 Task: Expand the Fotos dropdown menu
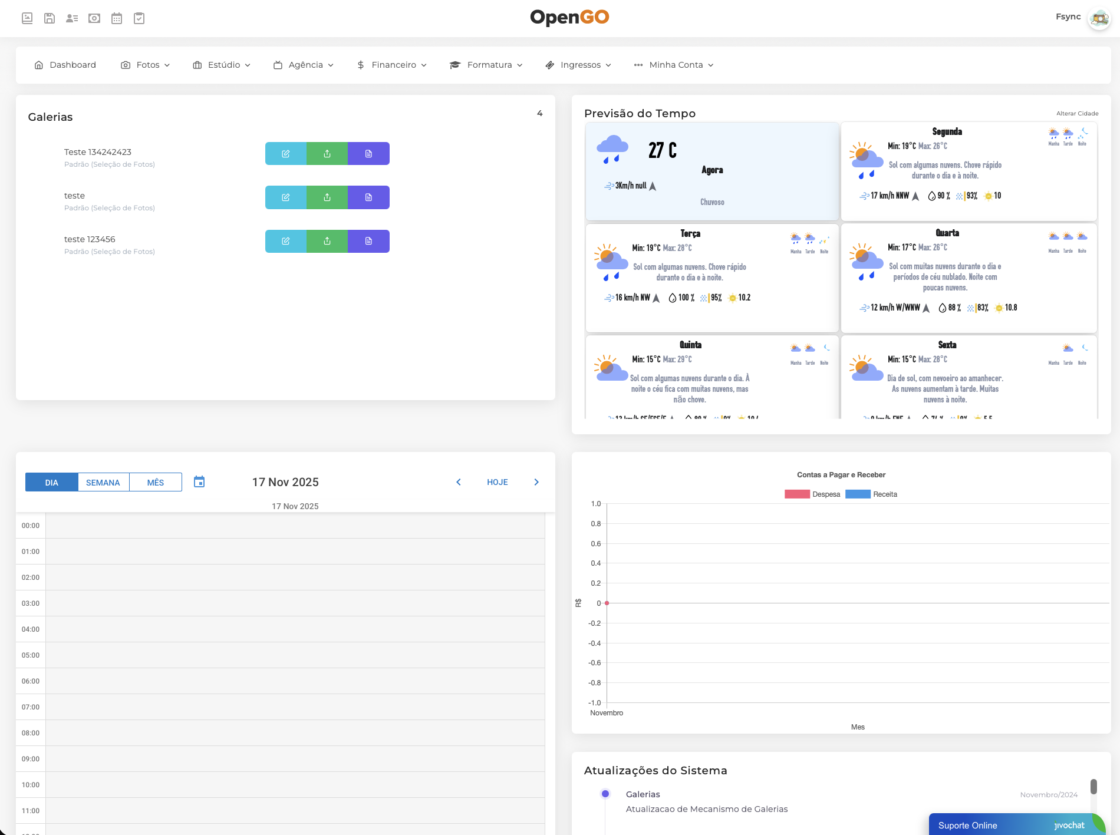tap(146, 65)
